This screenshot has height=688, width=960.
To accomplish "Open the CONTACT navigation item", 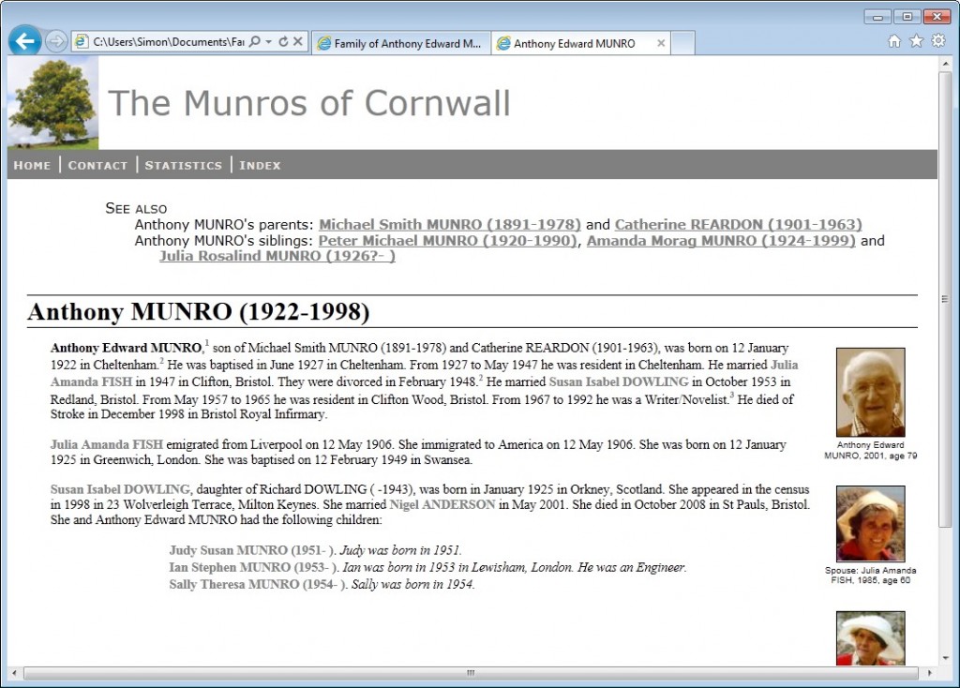I will (97, 165).
